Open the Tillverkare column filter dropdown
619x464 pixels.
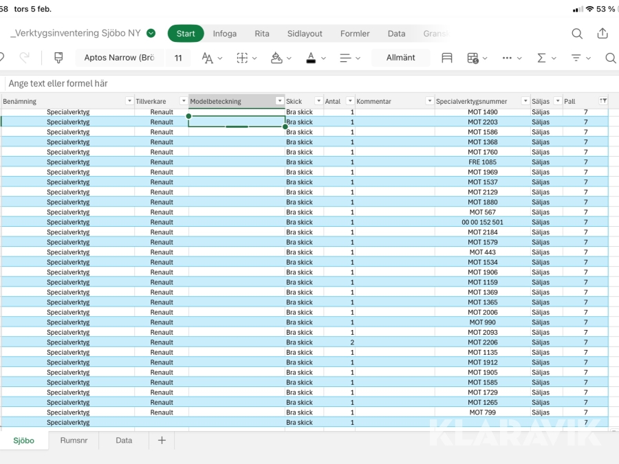pyautogui.click(x=183, y=101)
